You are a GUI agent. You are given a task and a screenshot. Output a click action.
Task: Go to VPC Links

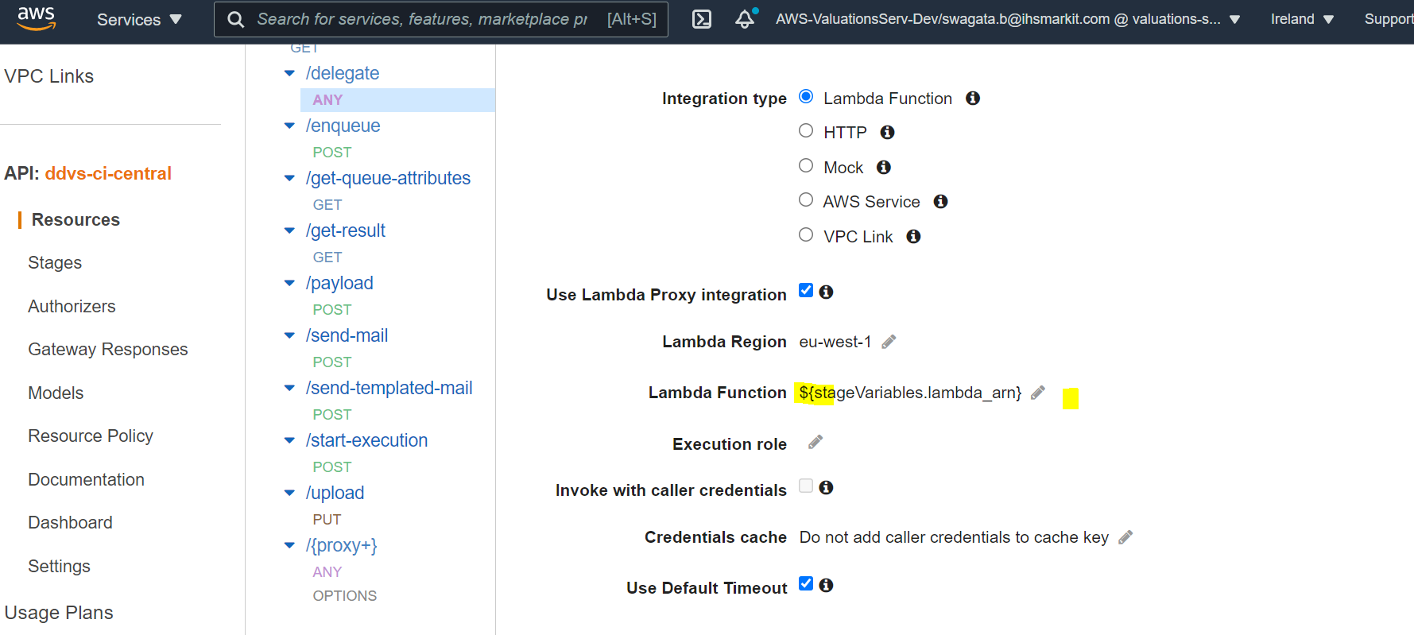pyautogui.click(x=49, y=76)
